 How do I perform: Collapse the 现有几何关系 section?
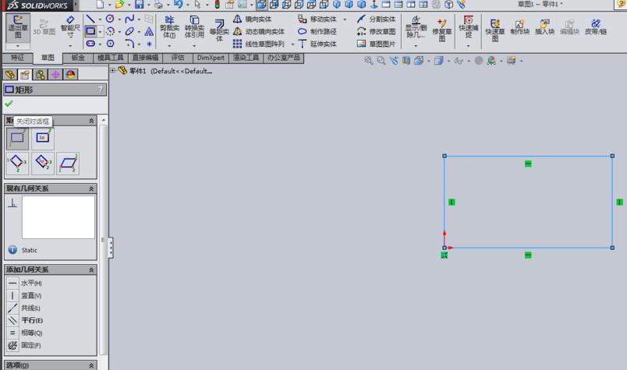91,189
